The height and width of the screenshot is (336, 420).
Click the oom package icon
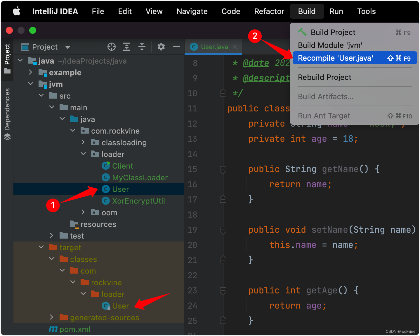tap(95, 212)
